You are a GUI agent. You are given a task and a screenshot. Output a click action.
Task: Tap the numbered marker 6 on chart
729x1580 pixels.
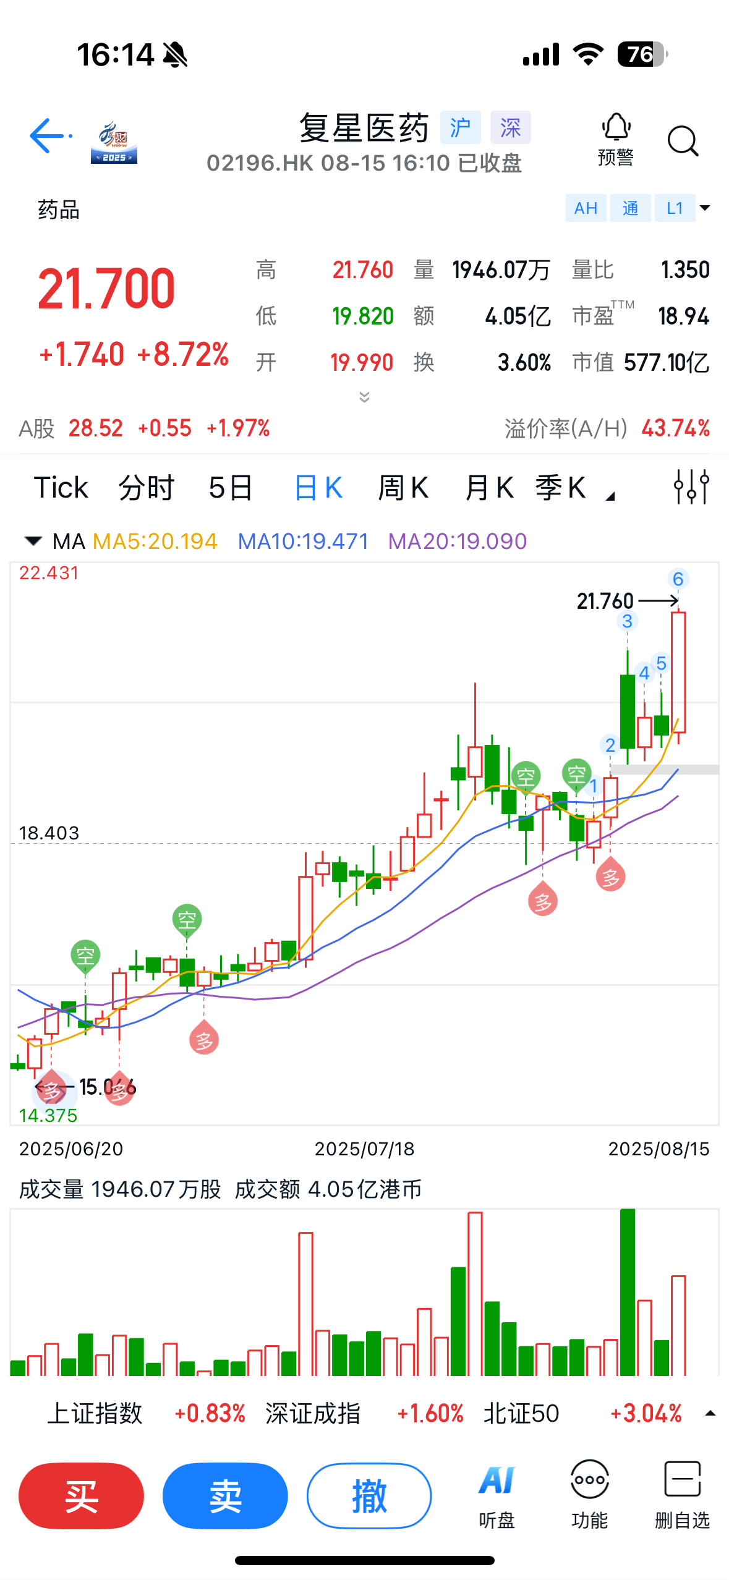(x=678, y=579)
